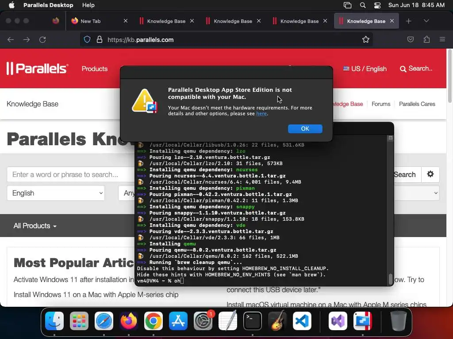
Task: Open search settings gear button
Action: click(x=430, y=174)
